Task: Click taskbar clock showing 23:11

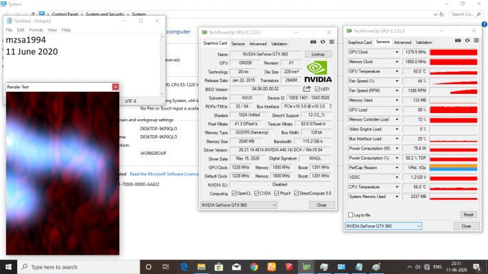Action: pyautogui.click(x=456, y=267)
